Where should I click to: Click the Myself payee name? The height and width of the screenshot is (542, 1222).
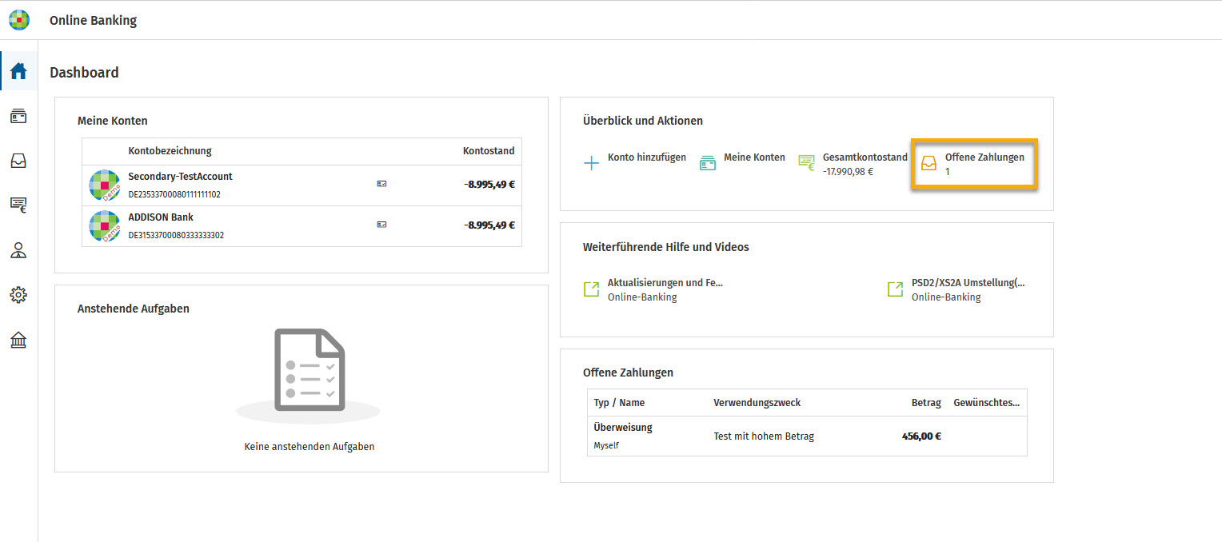tap(606, 445)
